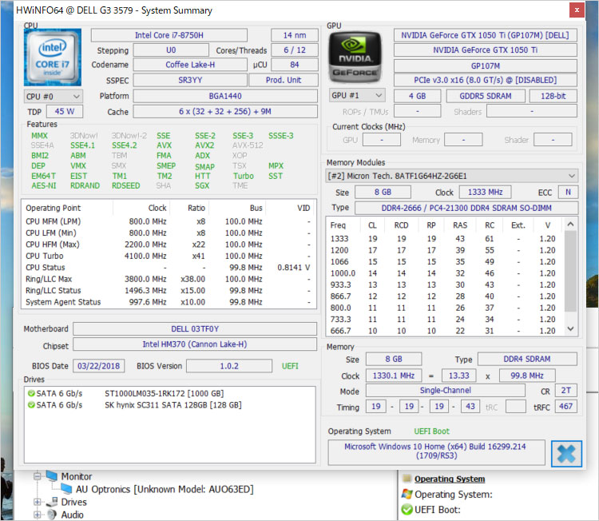Click the BIOS Date field
This screenshot has height=521, width=599.
(x=98, y=366)
